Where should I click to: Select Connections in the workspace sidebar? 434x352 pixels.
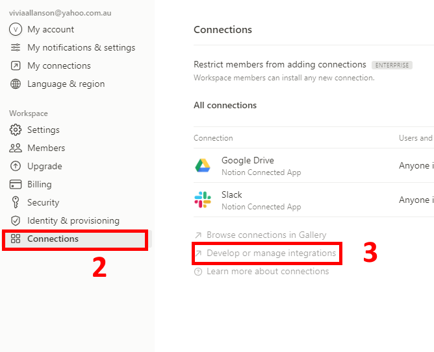(53, 239)
